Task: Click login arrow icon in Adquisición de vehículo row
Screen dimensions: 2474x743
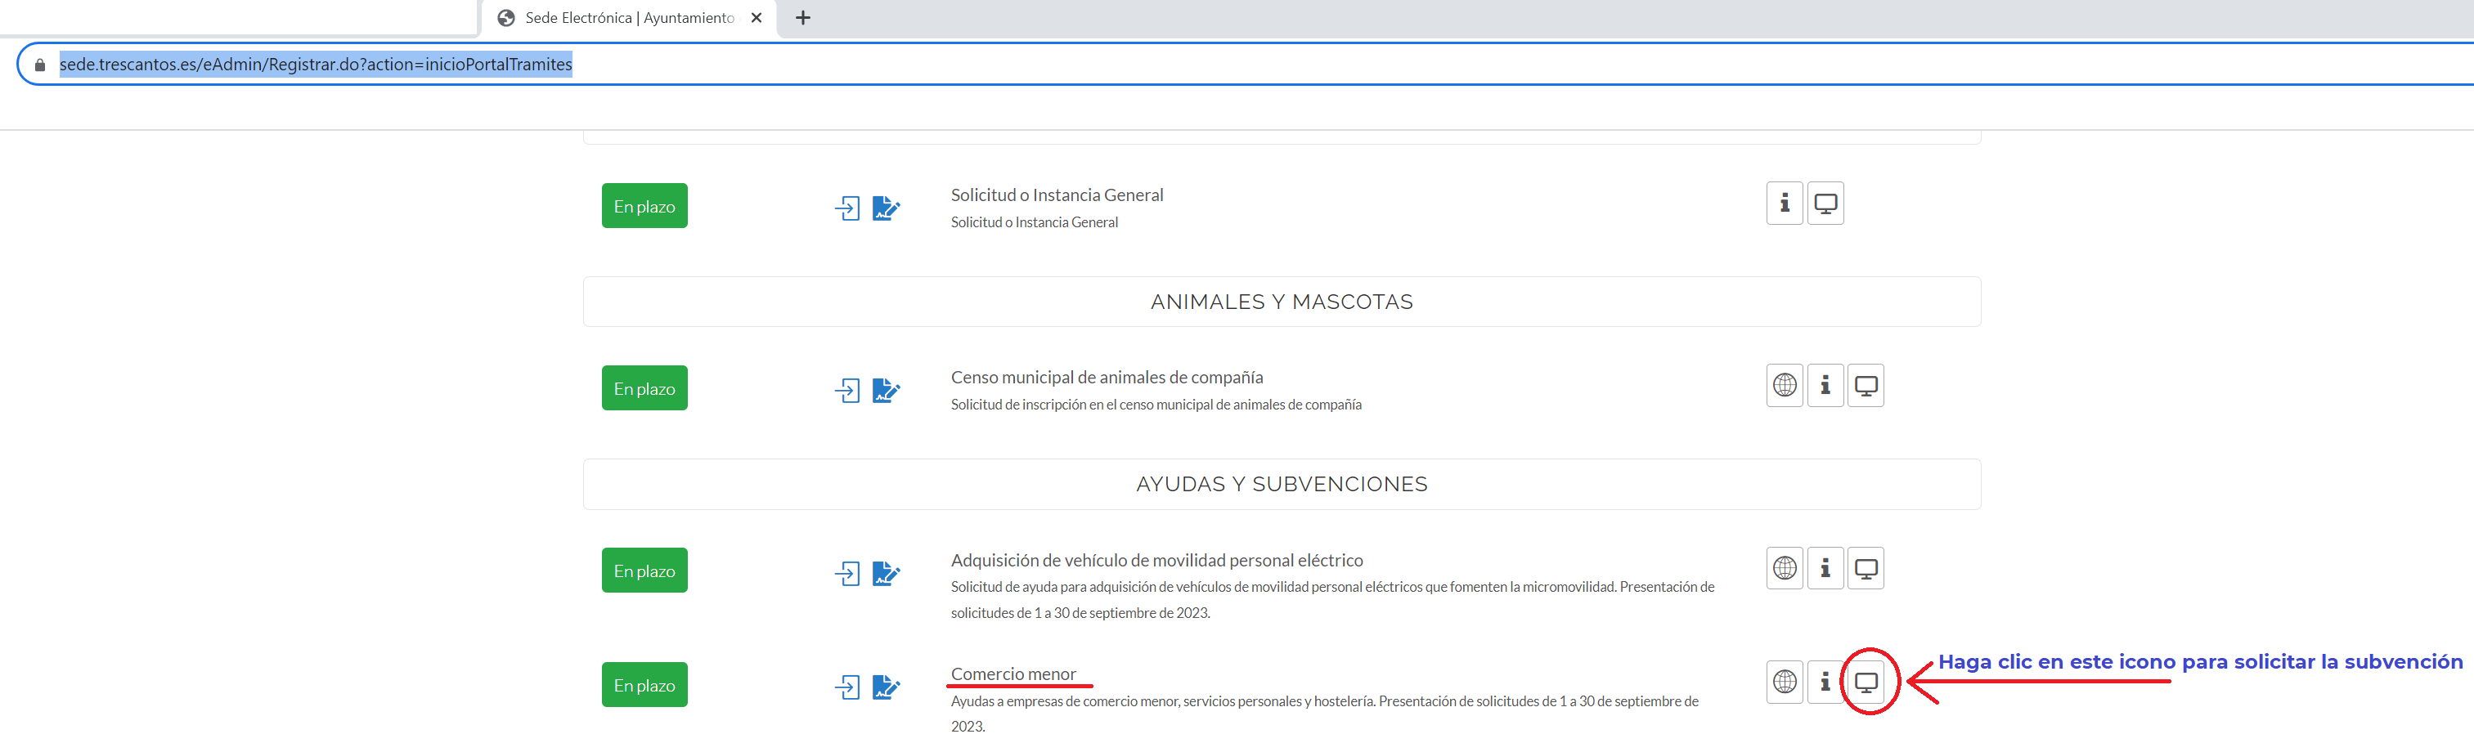Action: click(x=847, y=573)
